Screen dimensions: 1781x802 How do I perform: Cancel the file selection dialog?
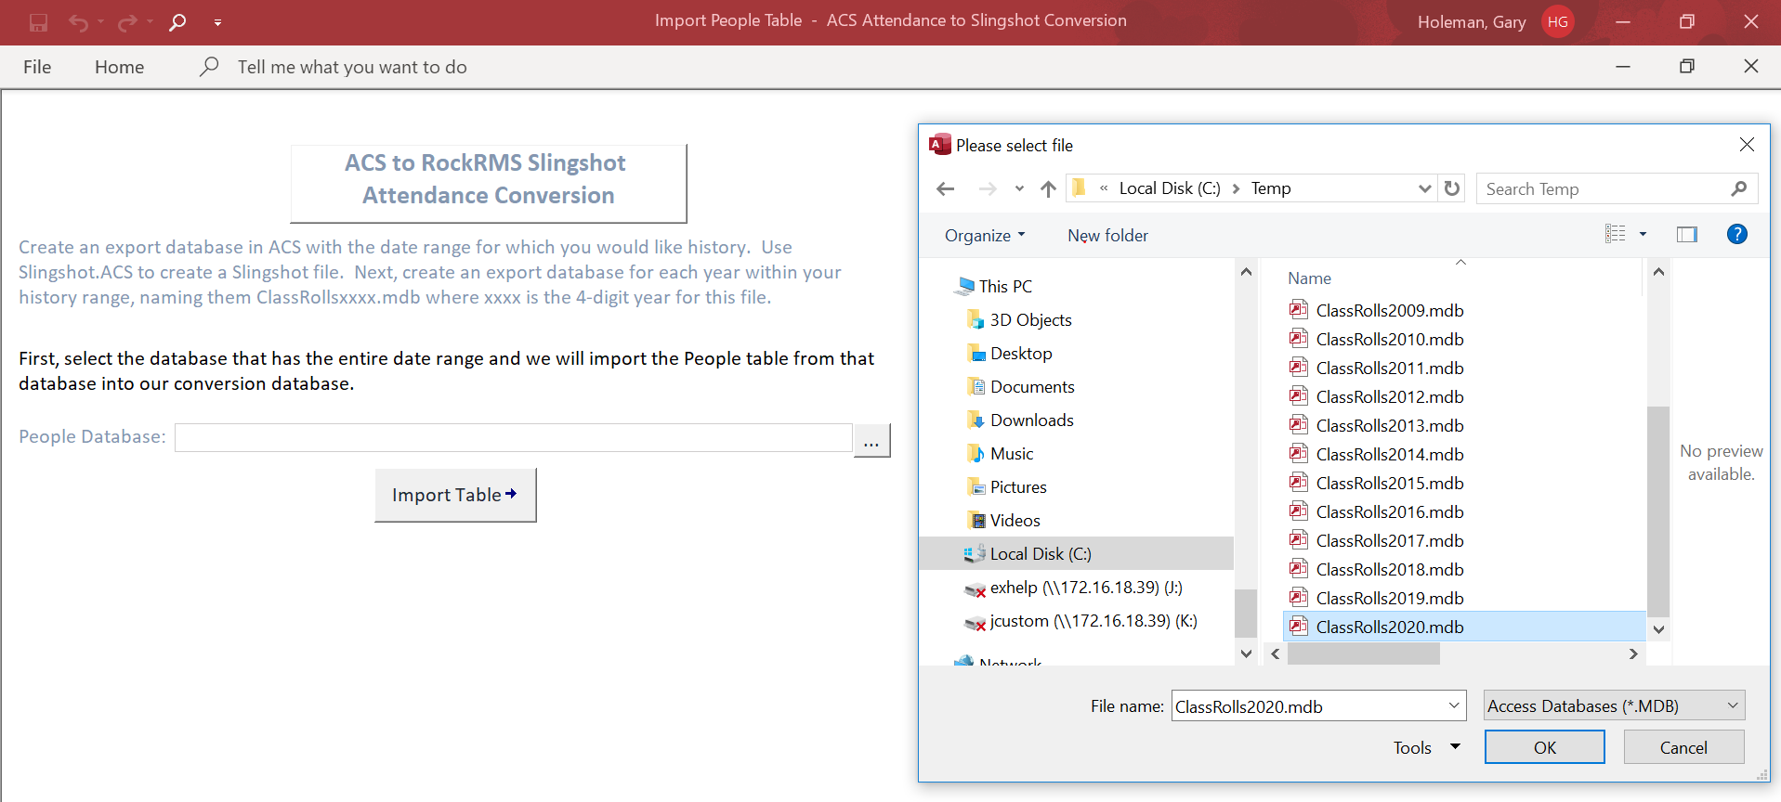[x=1683, y=747]
